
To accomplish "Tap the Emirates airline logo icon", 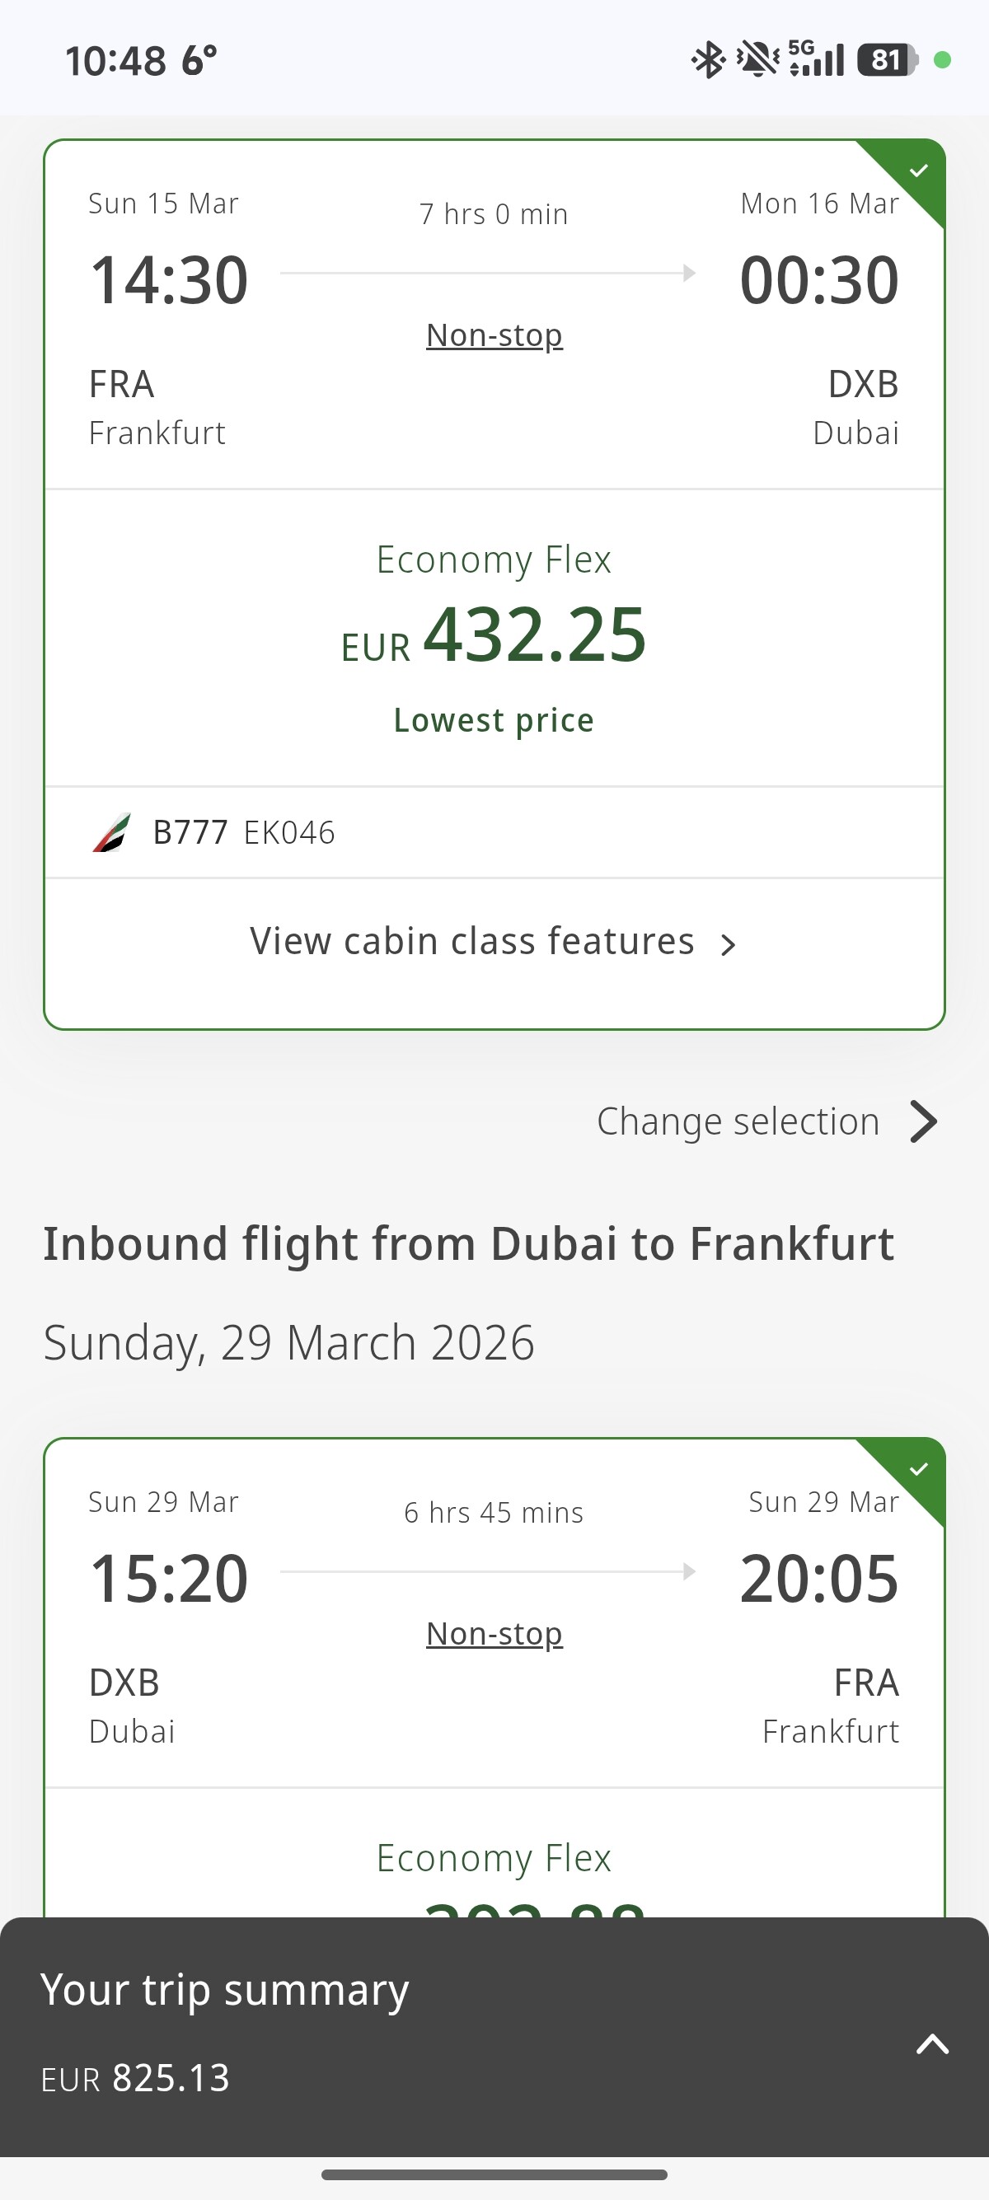I will point(112,833).
